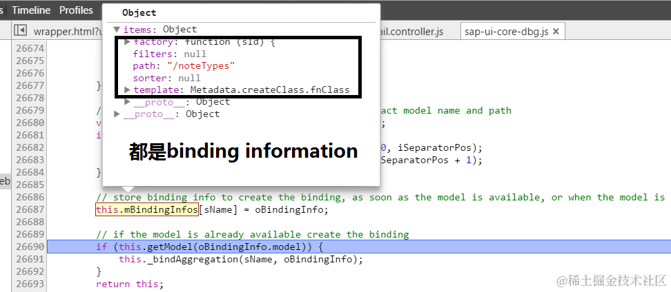Click line number 26690 in gutter
This screenshot has width=671, height=292.
(x=30, y=247)
